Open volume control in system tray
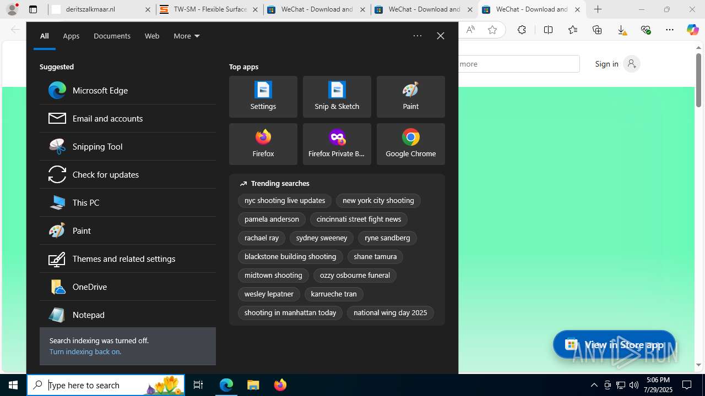This screenshot has height=396, width=705. 634,385
